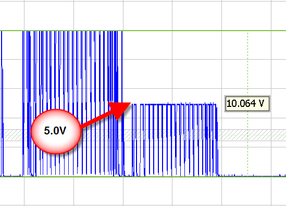Select the final pulse of the tall burst

pyautogui.click(x=122, y=104)
